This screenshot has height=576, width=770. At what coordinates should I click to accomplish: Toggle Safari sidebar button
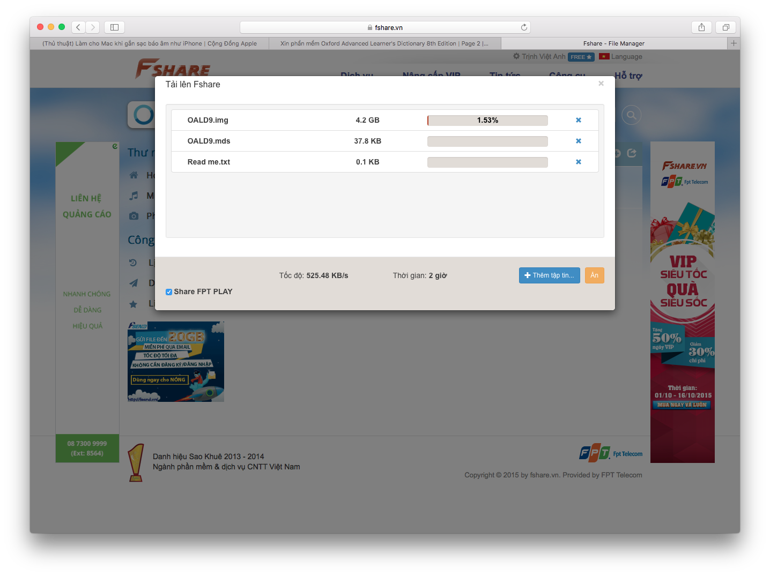114,27
